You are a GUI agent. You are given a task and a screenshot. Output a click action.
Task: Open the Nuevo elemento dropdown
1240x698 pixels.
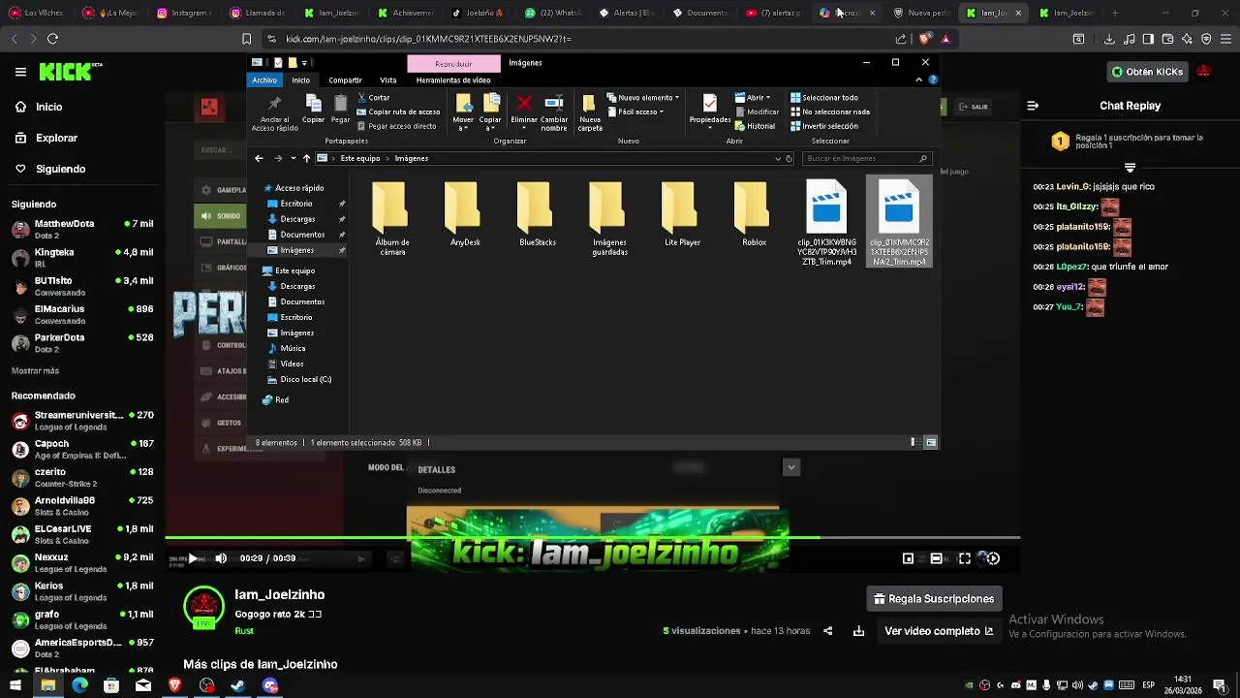coord(643,98)
